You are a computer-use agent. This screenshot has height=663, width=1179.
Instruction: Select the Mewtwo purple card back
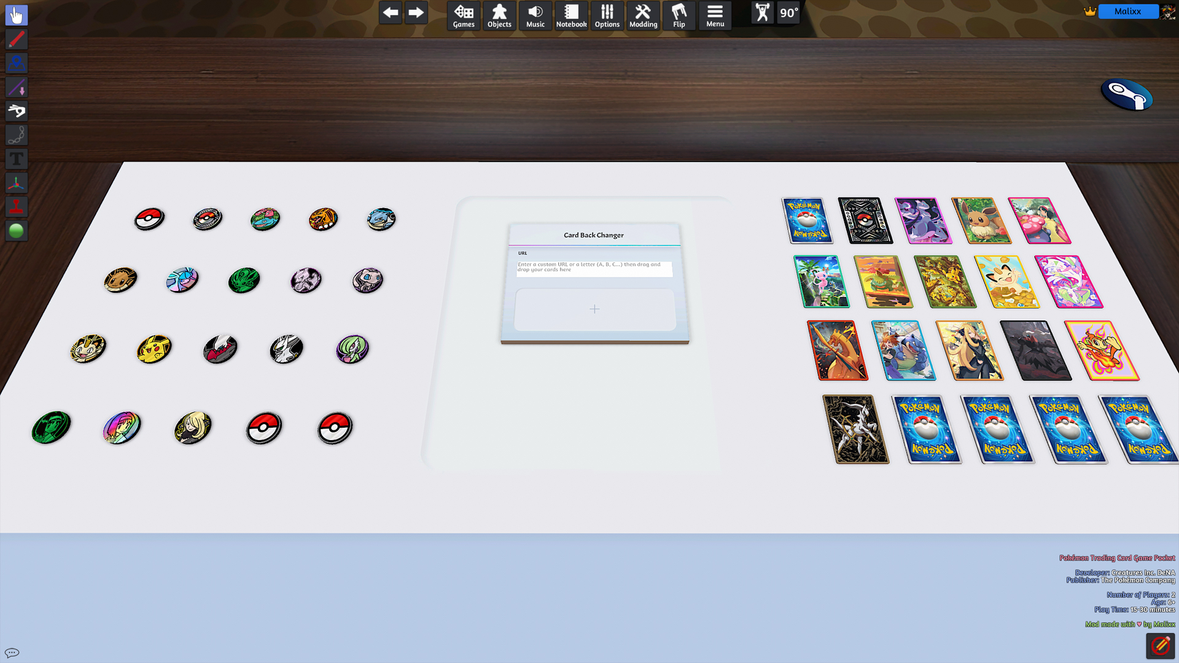[x=923, y=220]
